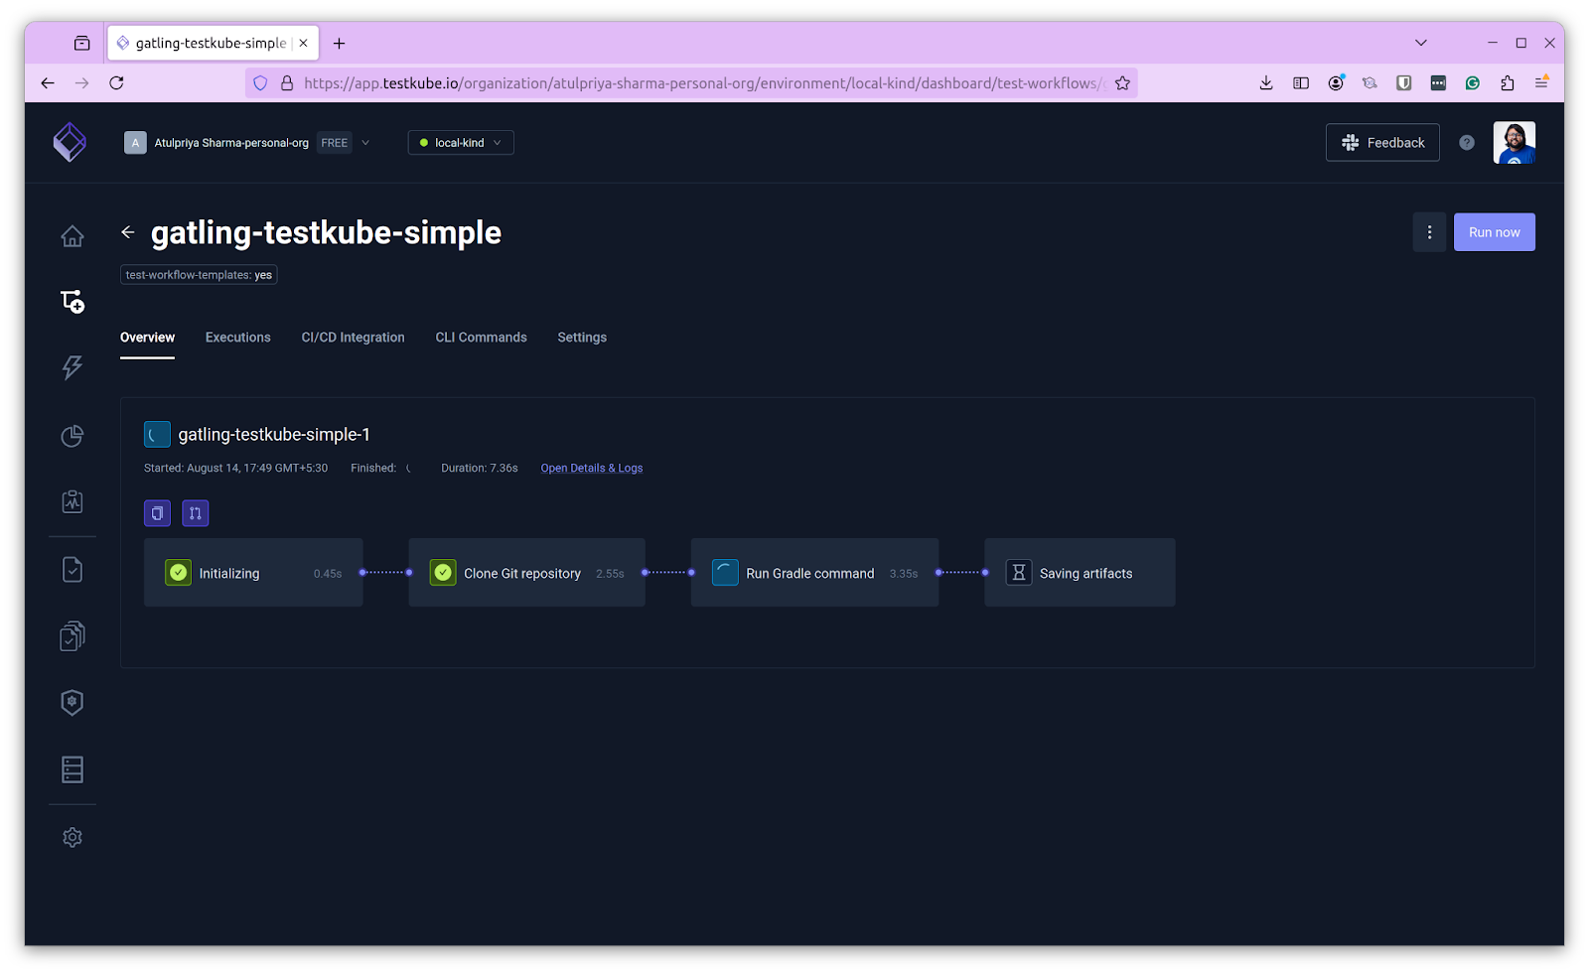
Task: Click the running status icon of gatling-testkube-simple-1
Action: click(157, 434)
